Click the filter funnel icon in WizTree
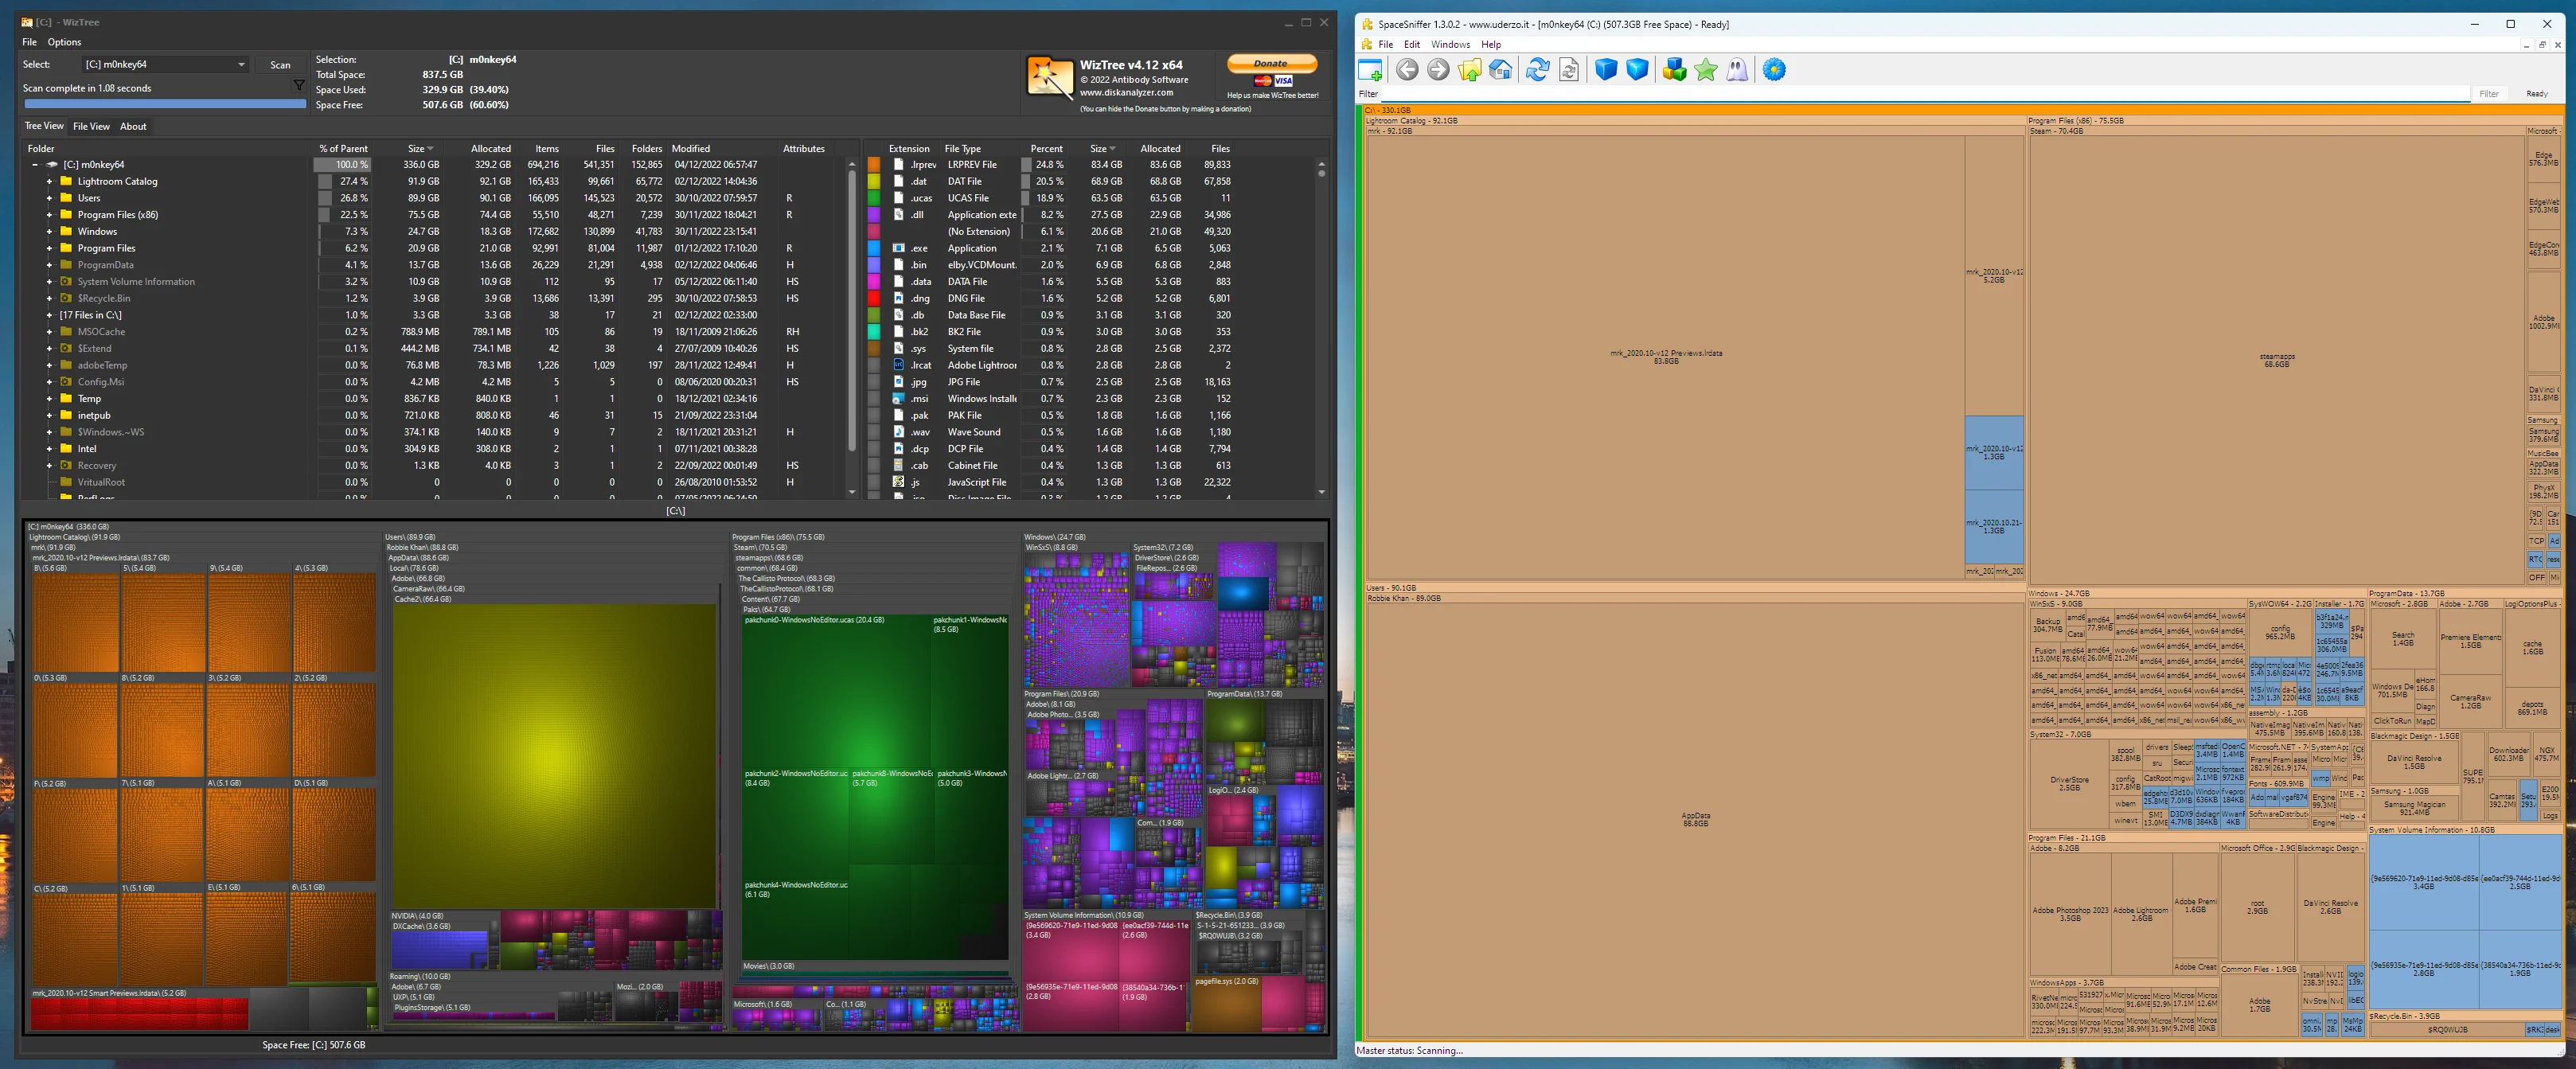The image size is (2576, 1069). tap(298, 86)
